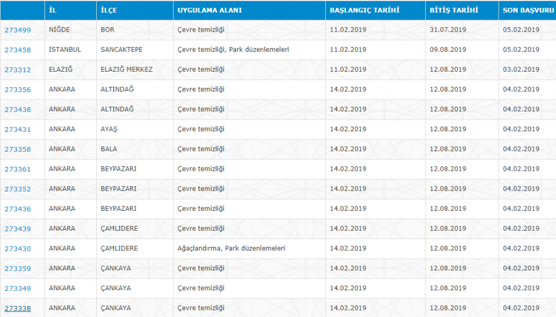Open listing link 273356
This screenshot has width=556, height=317.
coord(18,90)
